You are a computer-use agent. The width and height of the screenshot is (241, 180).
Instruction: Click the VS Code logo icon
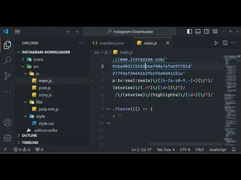pos(6,31)
